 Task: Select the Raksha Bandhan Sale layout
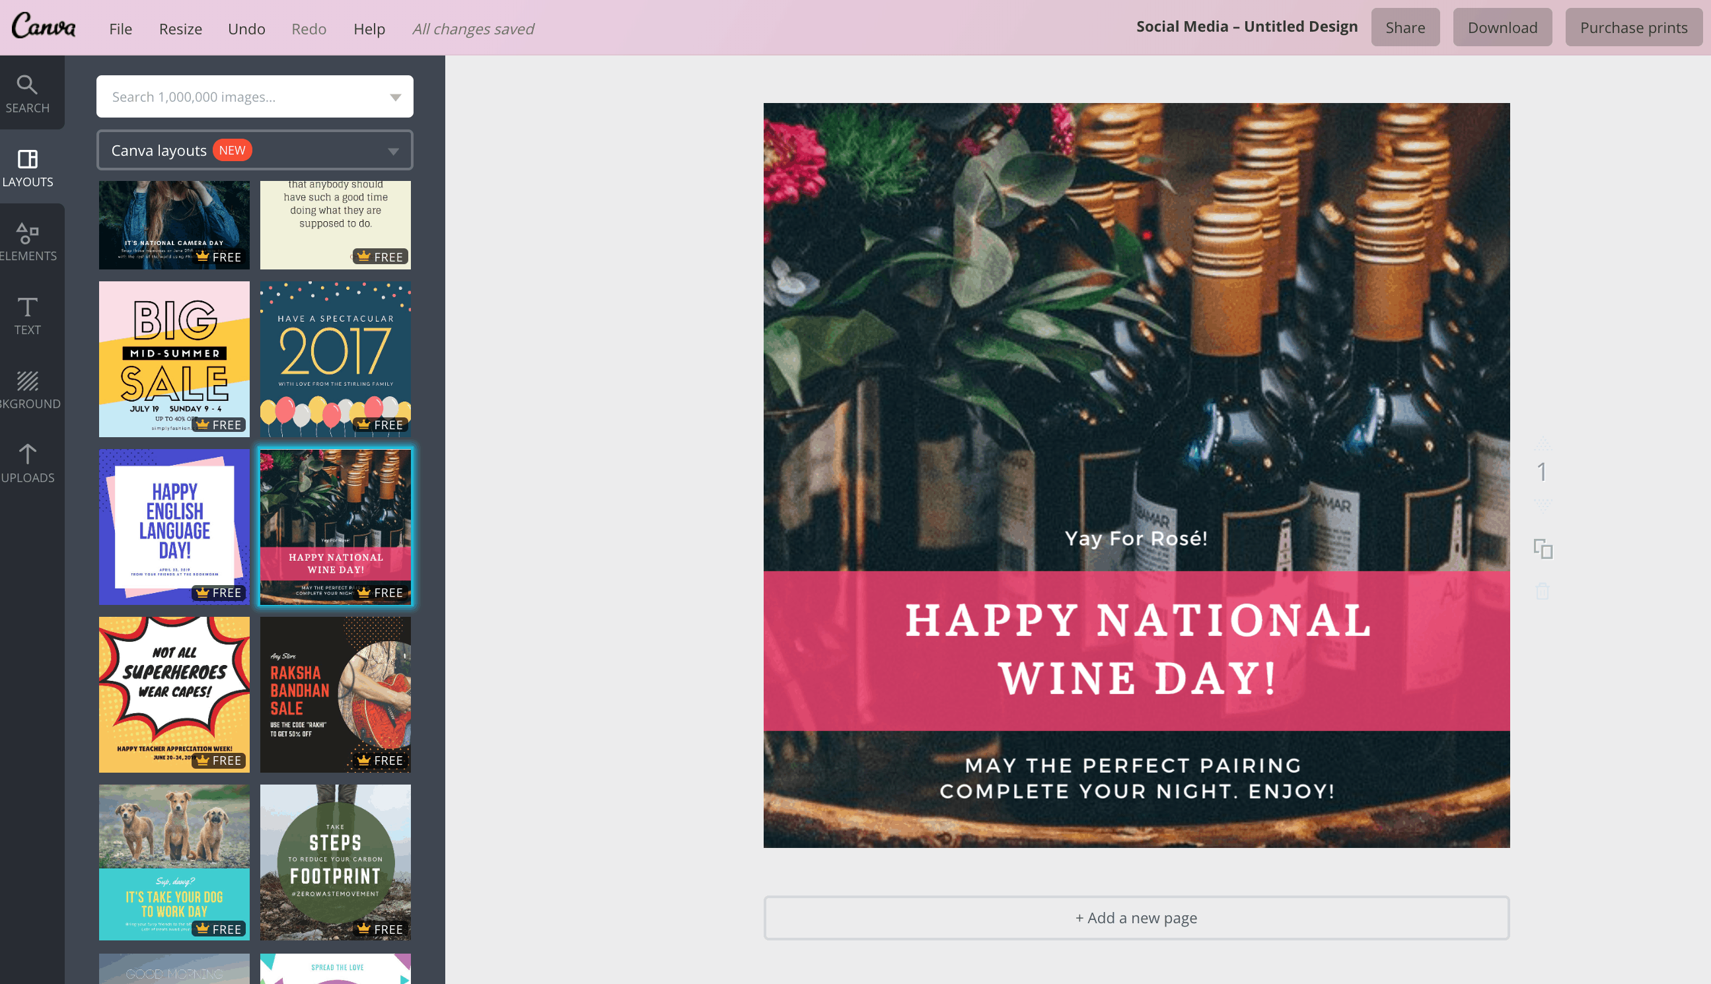pyautogui.click(x=336, y=695)
